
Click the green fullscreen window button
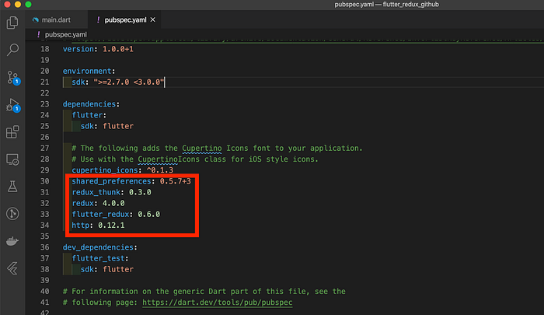(29, 4)
